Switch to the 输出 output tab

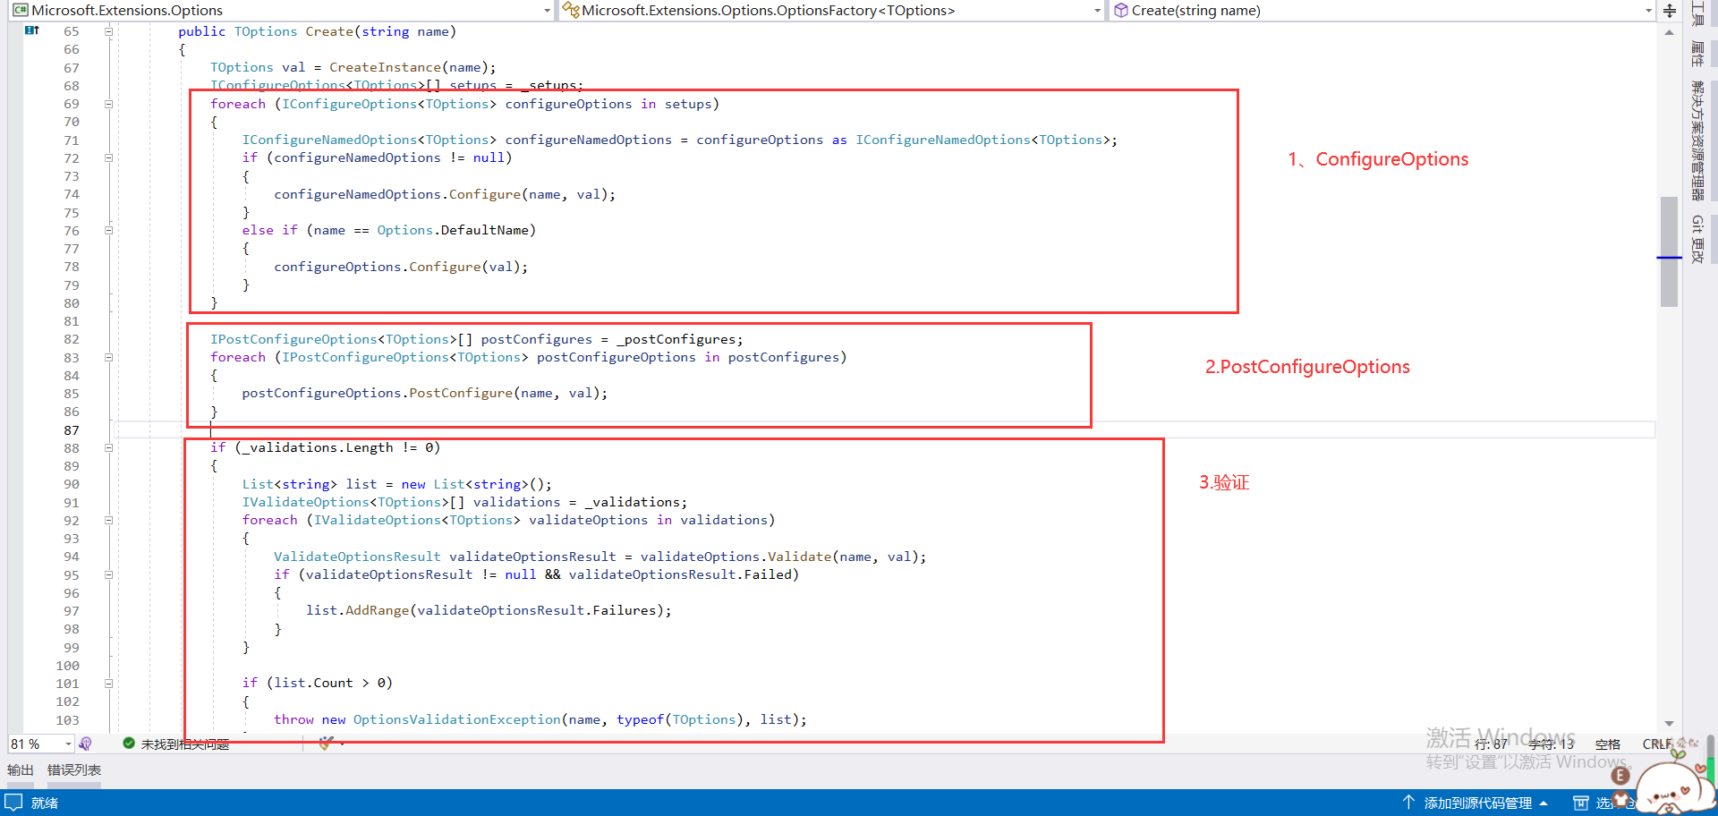pos(21,770)
